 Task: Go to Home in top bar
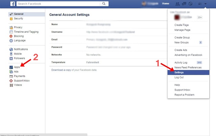(x=166, y=4)
